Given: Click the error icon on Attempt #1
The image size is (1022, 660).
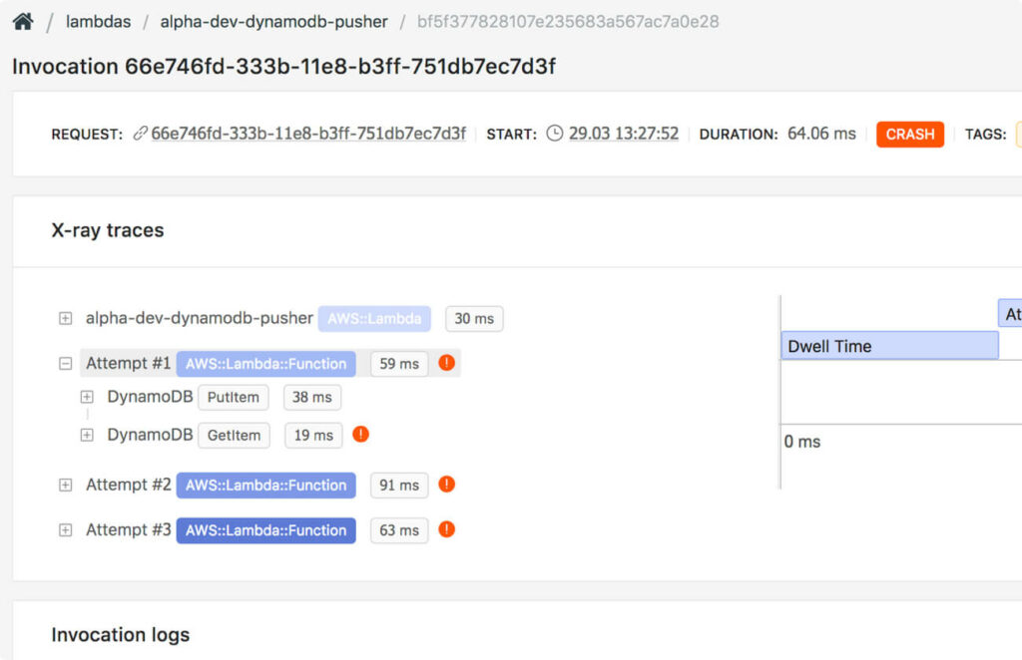Looking at the screenshot, I should (x=446, y=363).
